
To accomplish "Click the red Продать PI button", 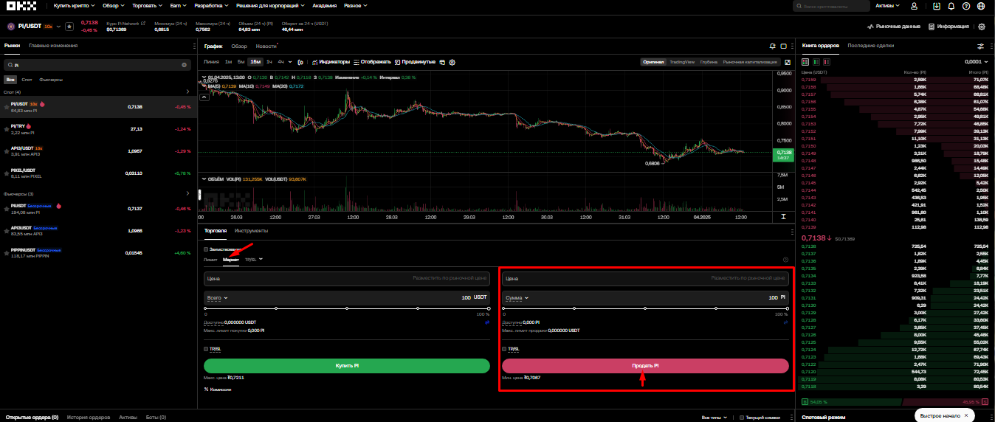I will click(x=645, y=366).
